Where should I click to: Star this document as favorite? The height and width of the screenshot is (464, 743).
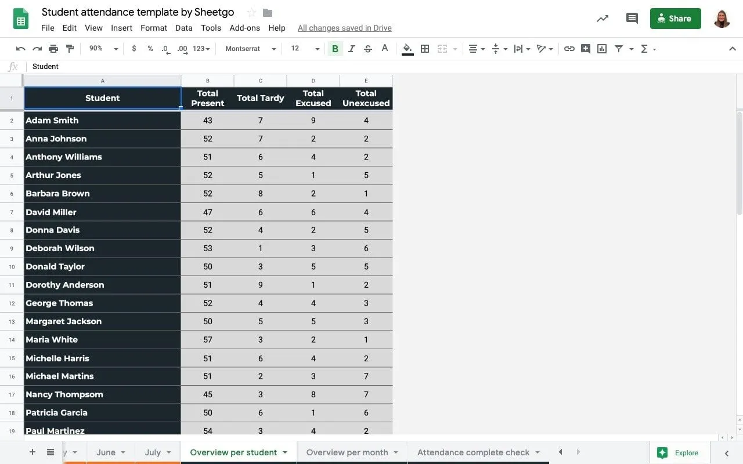(x=251, y=12)
